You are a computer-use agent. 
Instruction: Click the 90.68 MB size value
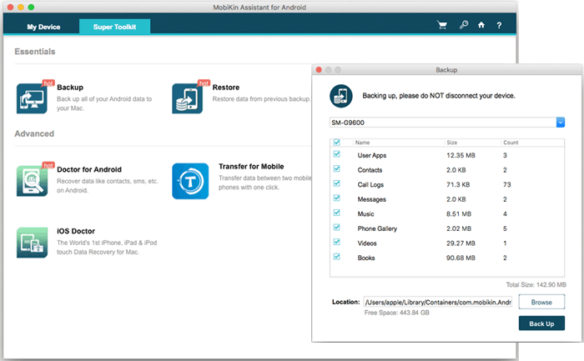click(461, 258)
